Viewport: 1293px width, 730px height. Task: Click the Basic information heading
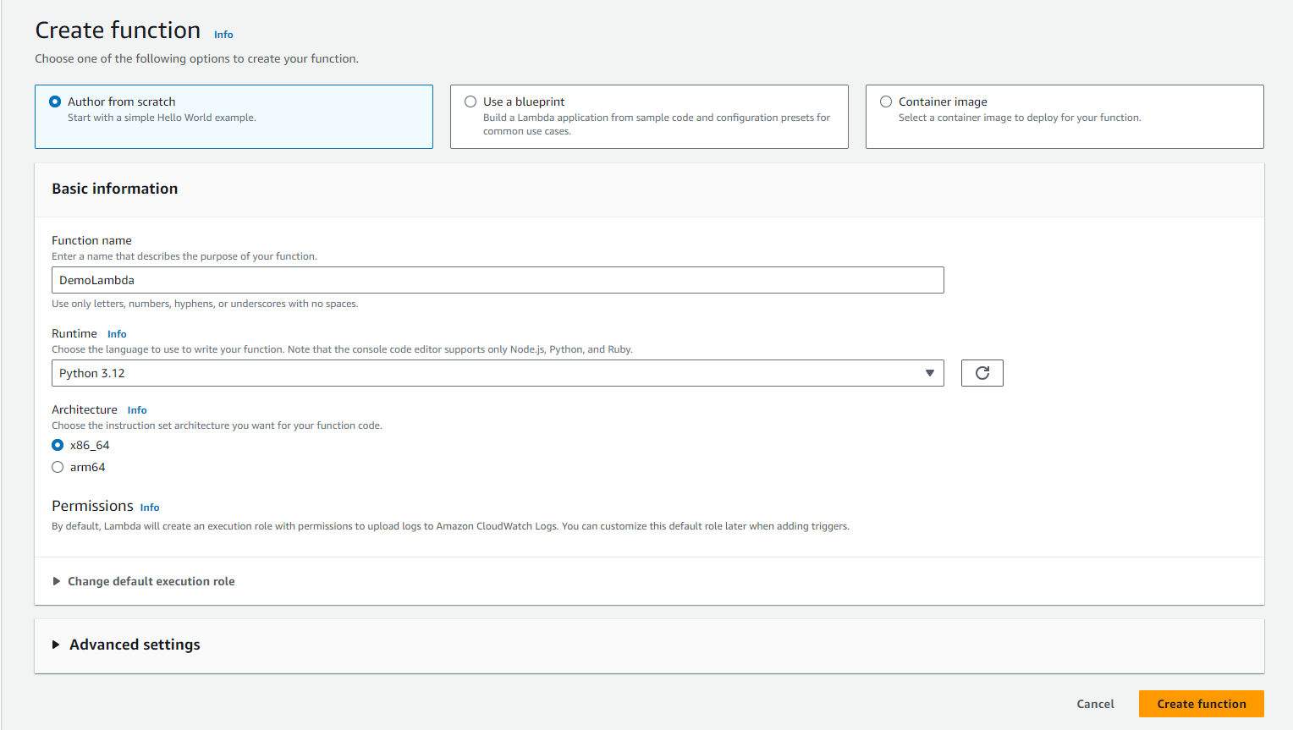(x=115, y=189)
